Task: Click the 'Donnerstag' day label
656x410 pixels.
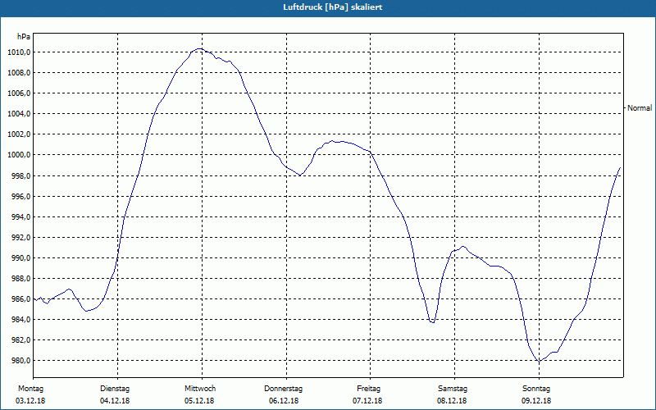Action: [283, 389]
